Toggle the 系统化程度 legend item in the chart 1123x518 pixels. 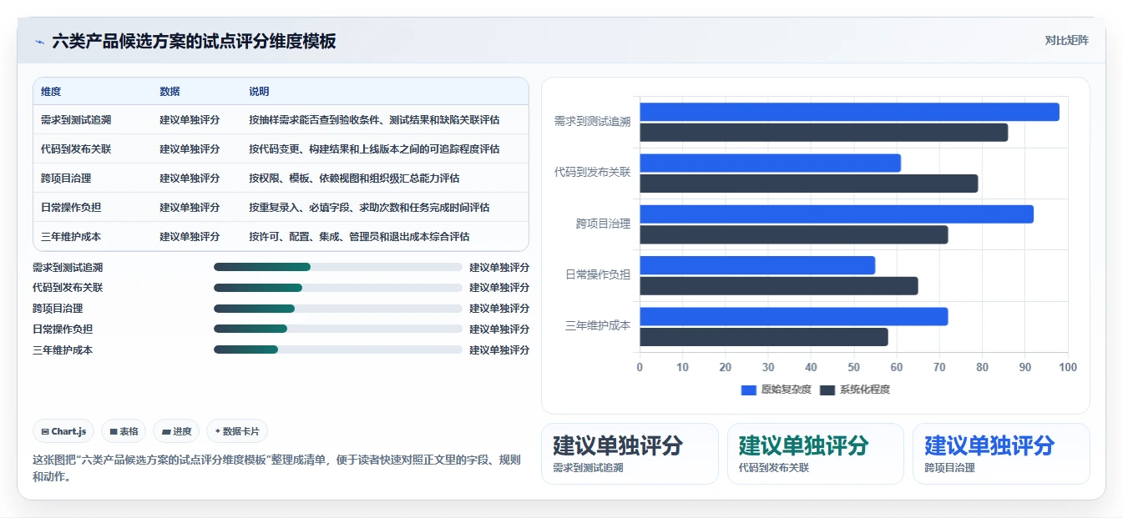click(855, 390)
